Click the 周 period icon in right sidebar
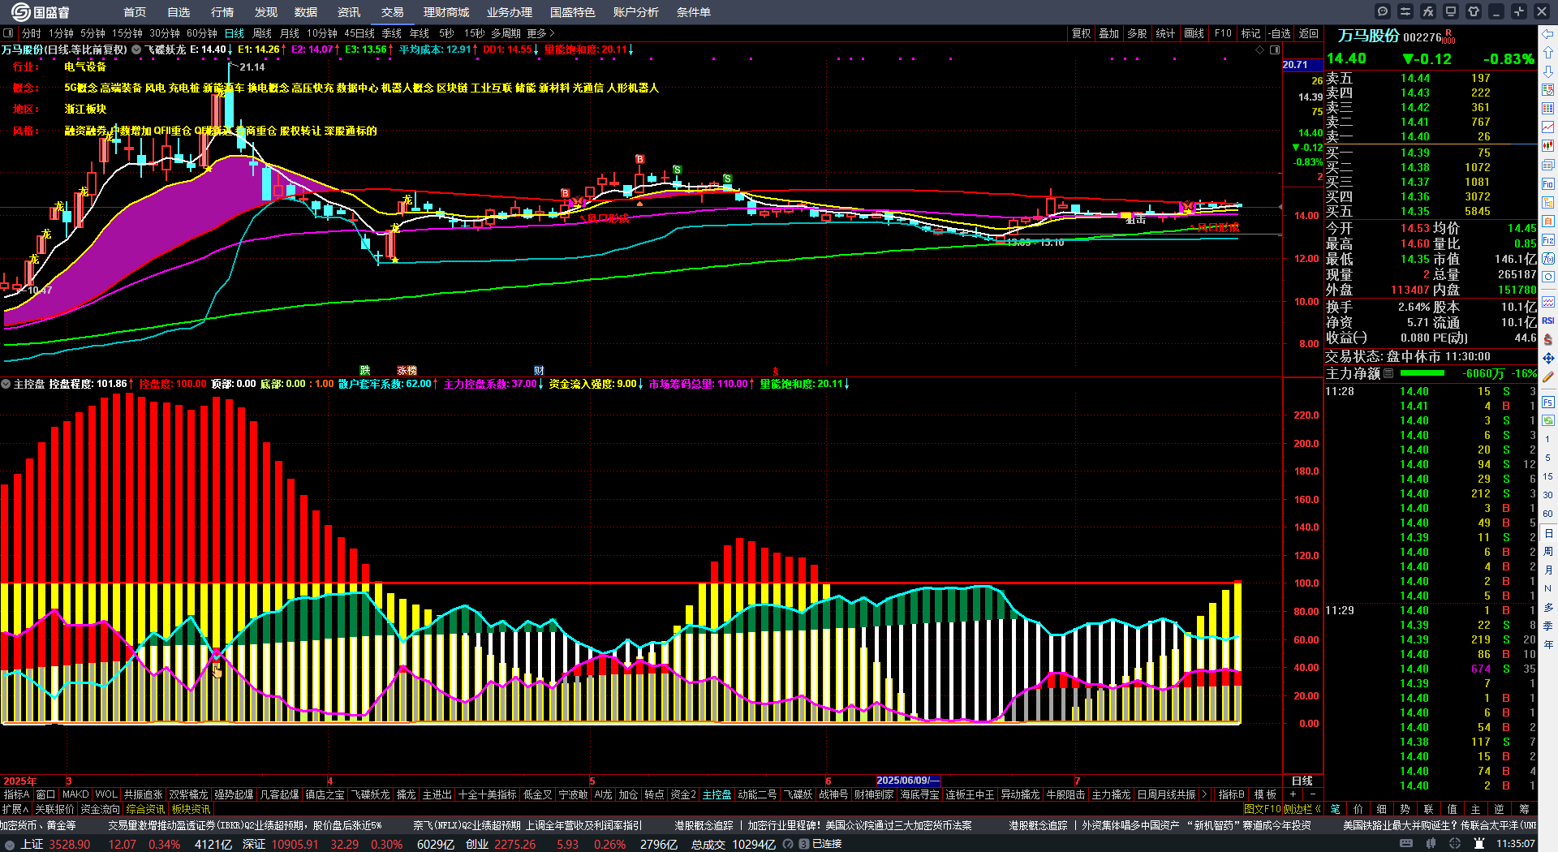Screen dimensions: 1558x852 coord(1548,552)
